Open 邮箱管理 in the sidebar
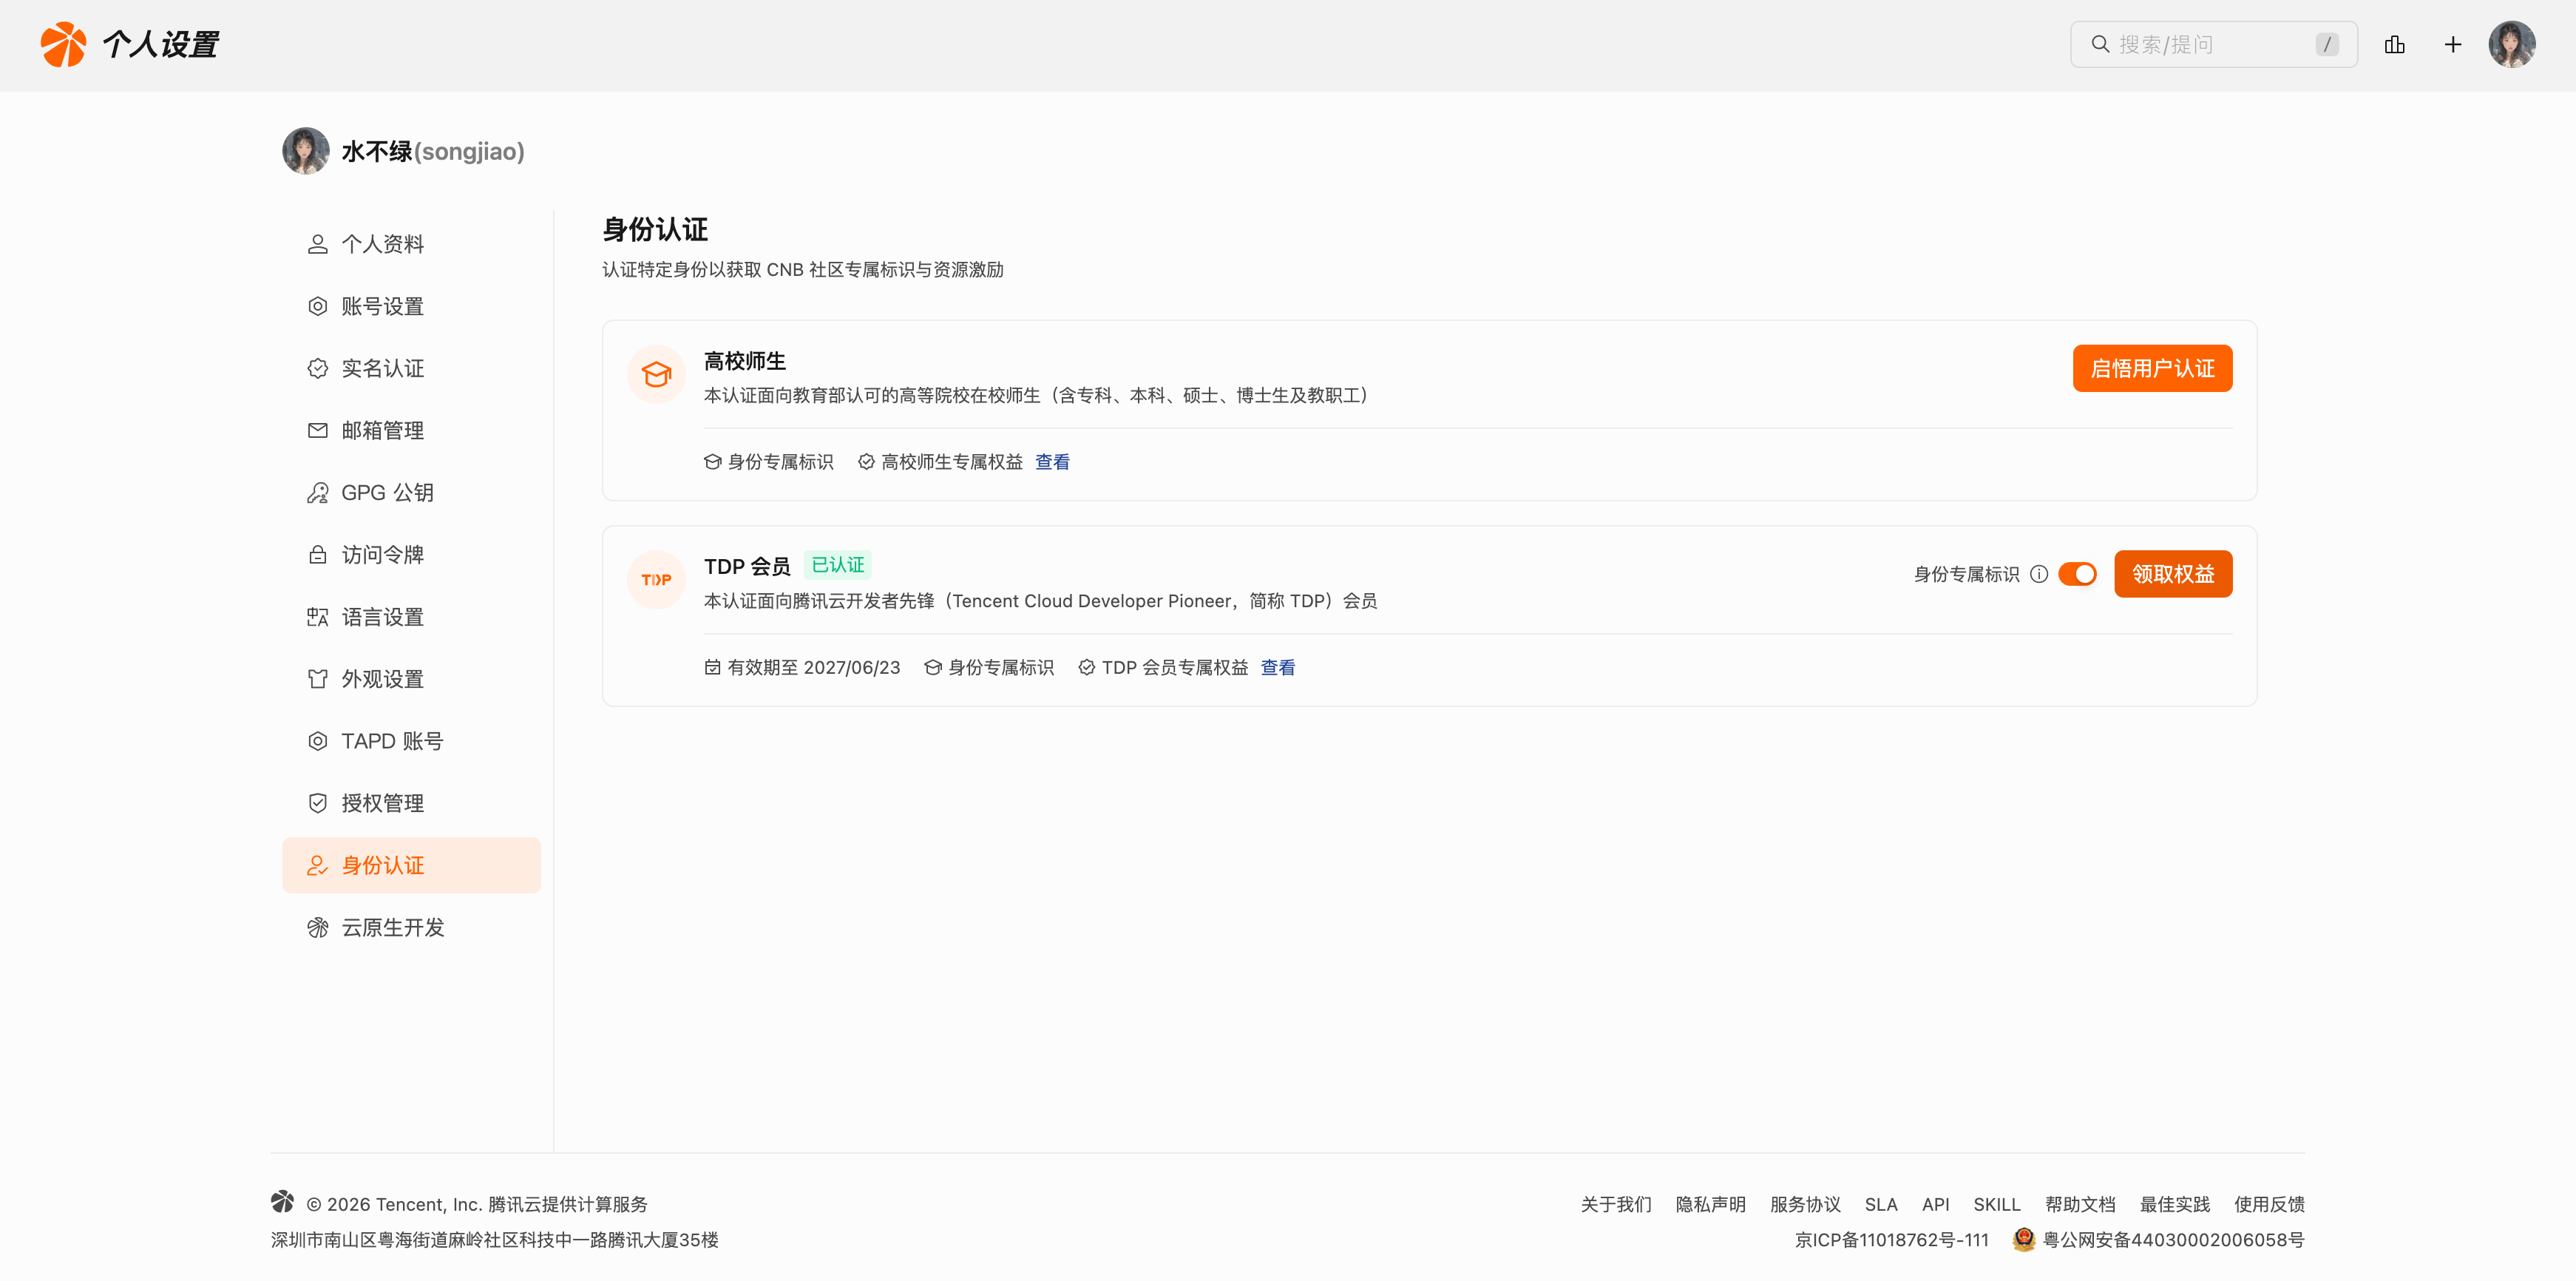Image resolution: width=2576 pixels, height=1281 pixels. click(x=412, y=430)
